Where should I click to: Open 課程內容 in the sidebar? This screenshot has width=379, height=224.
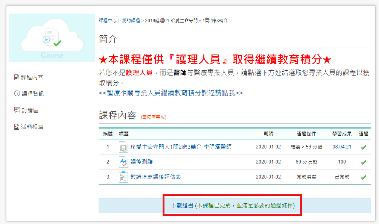[32, 77]
